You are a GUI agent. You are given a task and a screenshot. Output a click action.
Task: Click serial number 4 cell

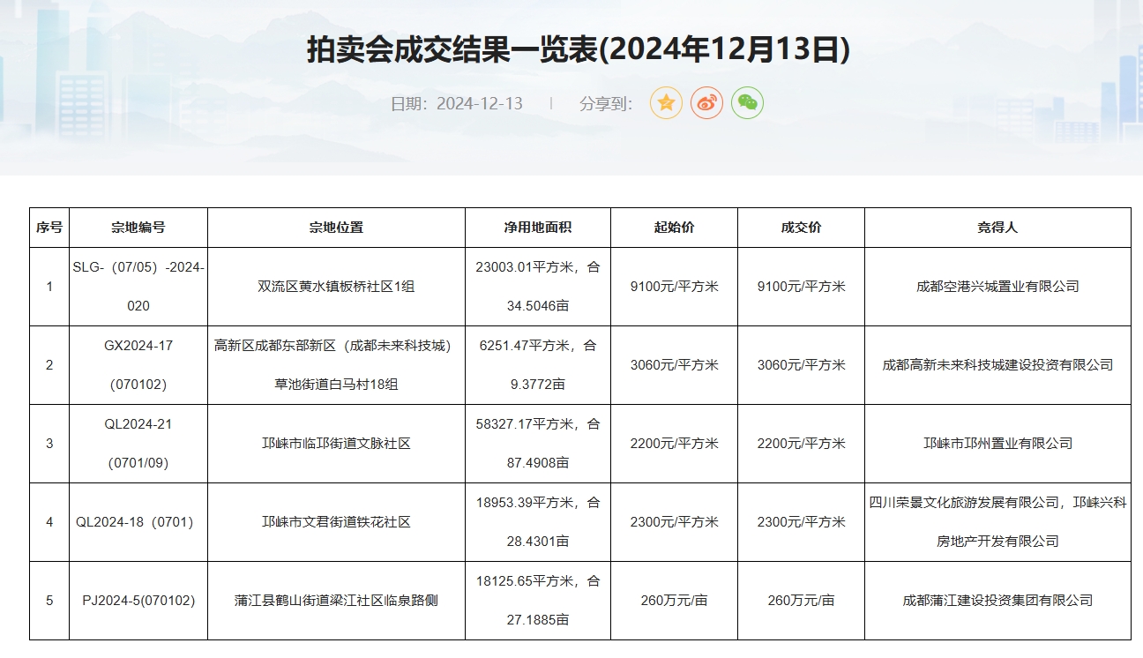[49, 522]
